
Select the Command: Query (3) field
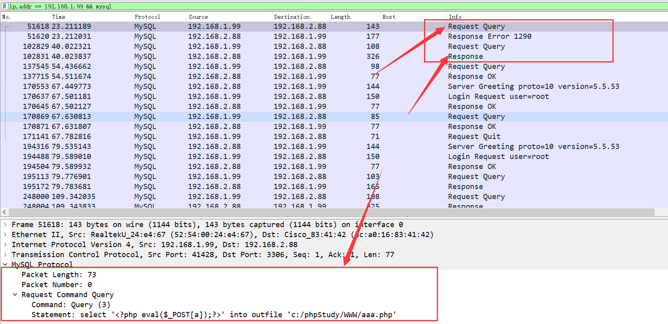pyautogui.click(x=71, y=305)
